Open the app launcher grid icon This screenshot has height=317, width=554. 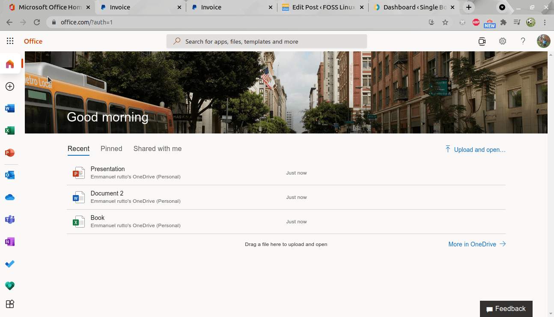click(x=10, y=41)
